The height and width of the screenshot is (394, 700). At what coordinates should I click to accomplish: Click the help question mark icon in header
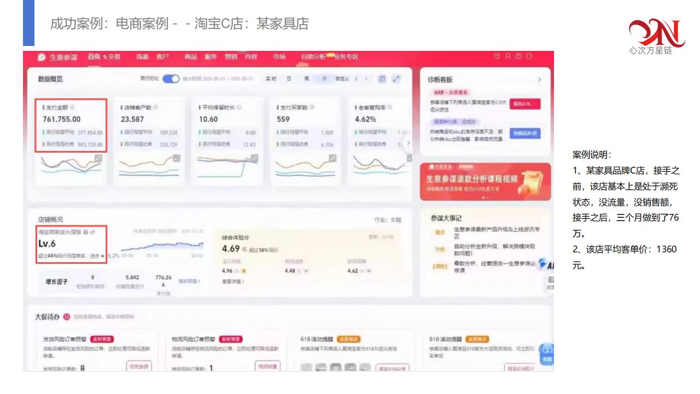(x=518, y=56)
